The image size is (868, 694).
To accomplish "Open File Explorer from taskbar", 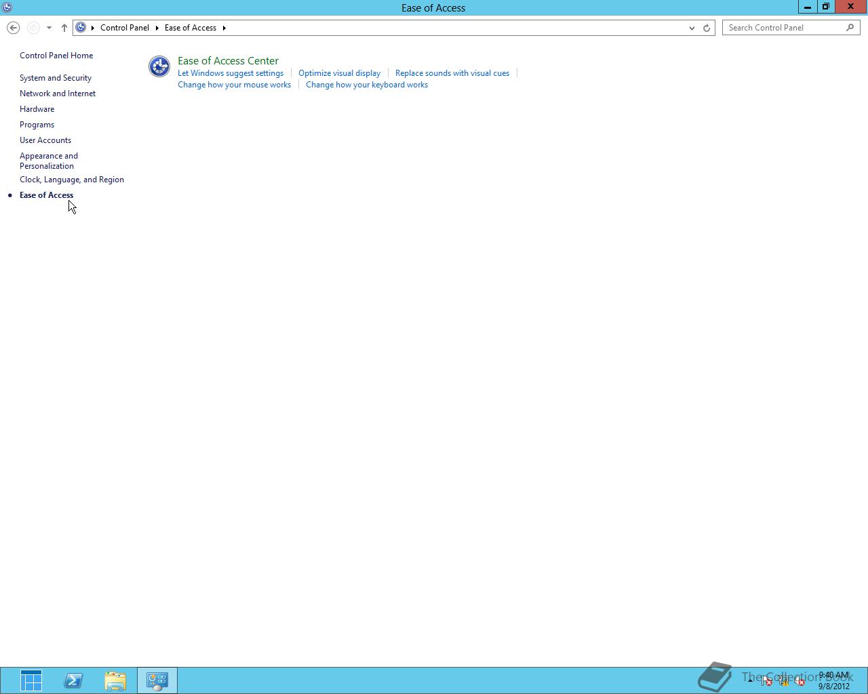I will pos(115,680).
